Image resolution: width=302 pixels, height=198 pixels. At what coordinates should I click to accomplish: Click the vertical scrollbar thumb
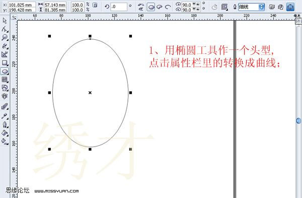click(298, 121)
